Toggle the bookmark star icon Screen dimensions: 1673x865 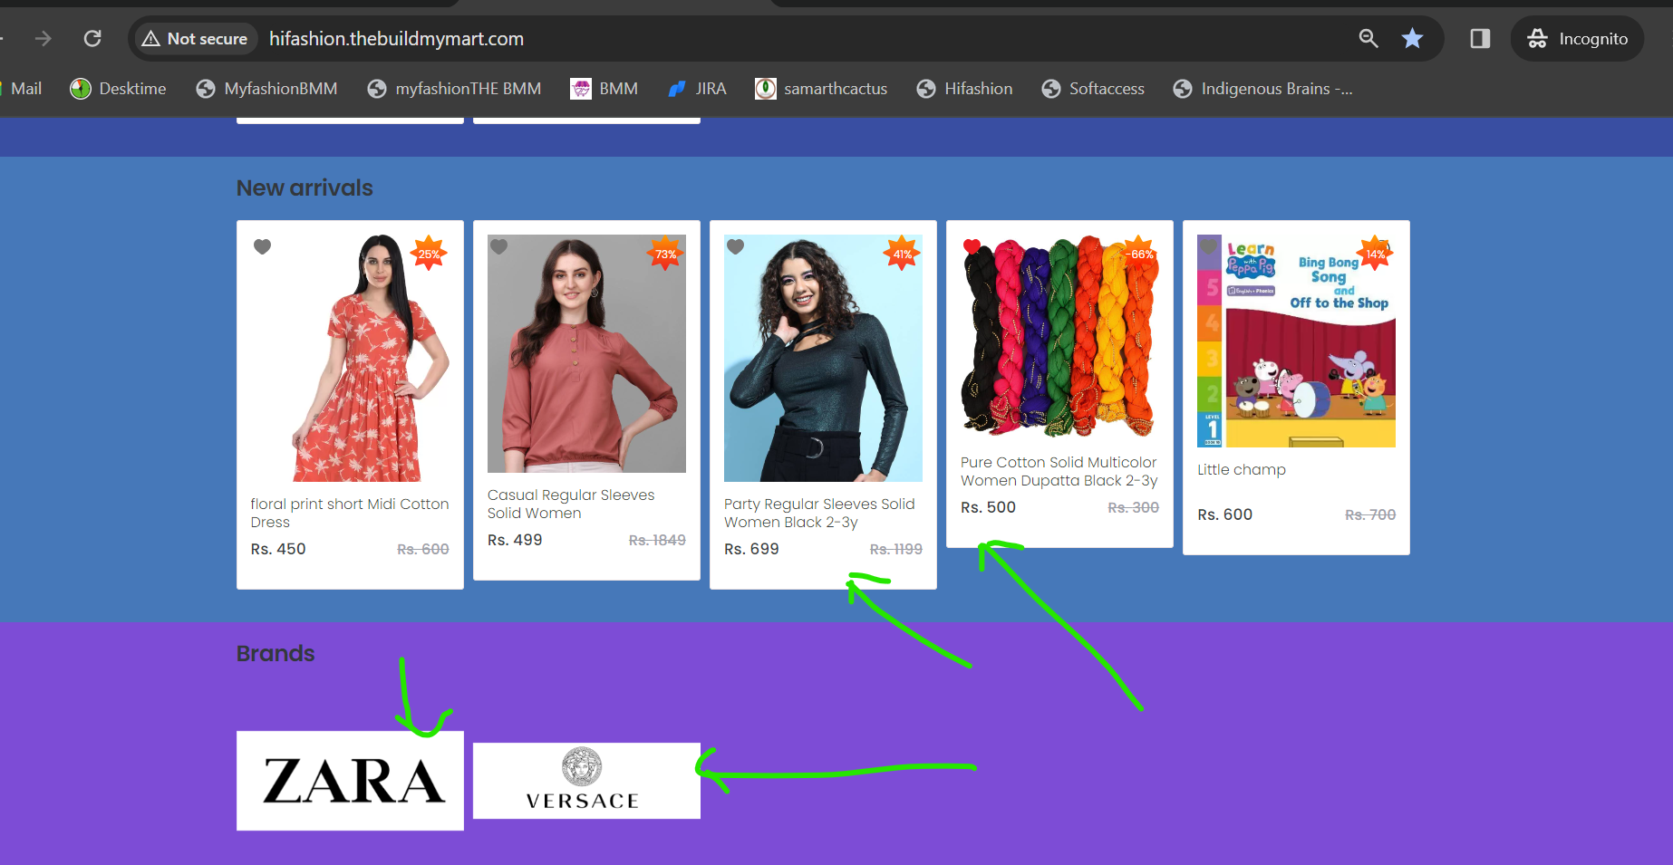(1412, 38)
